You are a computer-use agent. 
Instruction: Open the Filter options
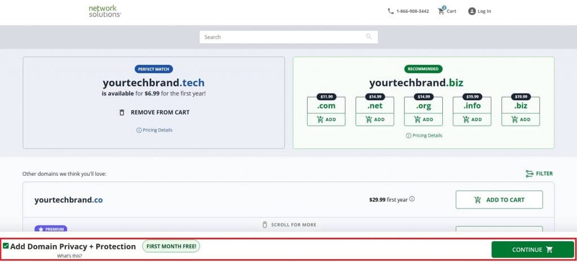click(539, 174)
